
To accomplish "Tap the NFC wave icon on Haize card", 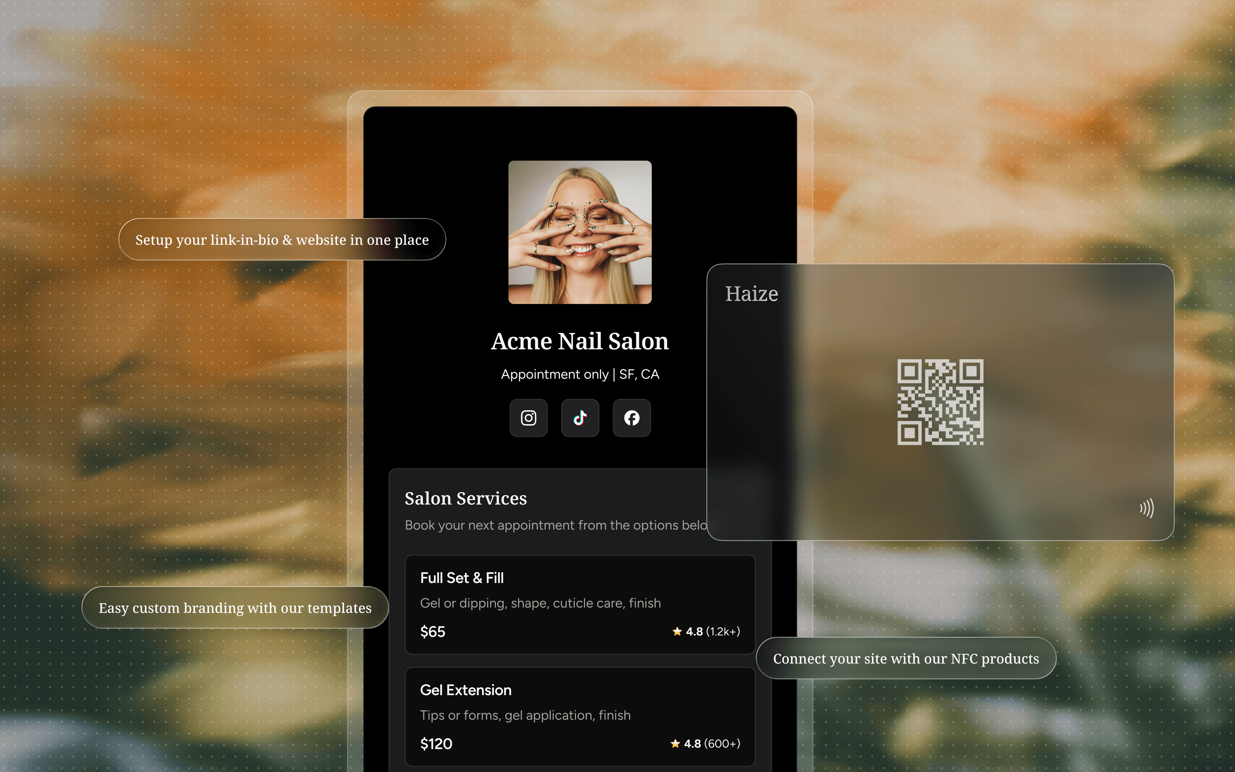I will pyautogui.click(x=1146, y=508).
